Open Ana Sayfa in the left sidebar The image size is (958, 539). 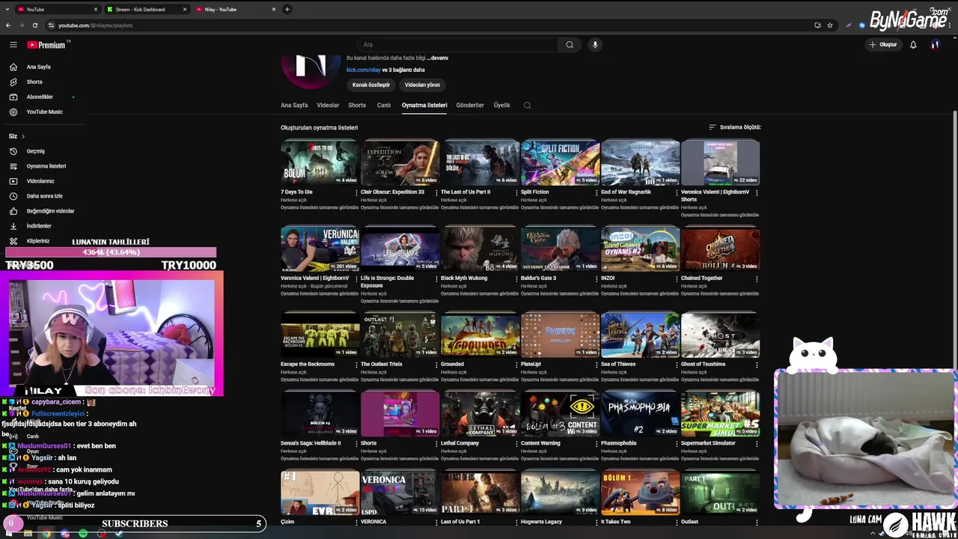(x=38, y=67)
